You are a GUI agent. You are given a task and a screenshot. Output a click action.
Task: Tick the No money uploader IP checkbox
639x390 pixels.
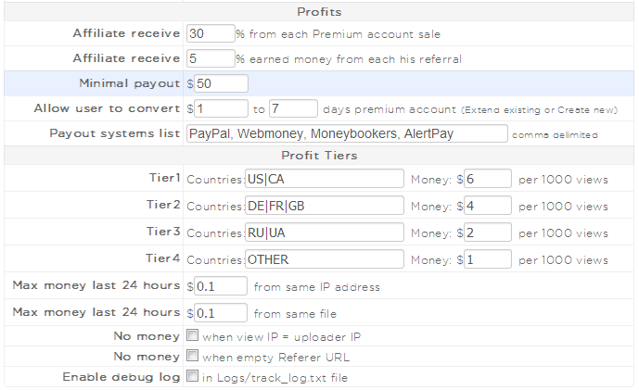click(x=193, y=334)
